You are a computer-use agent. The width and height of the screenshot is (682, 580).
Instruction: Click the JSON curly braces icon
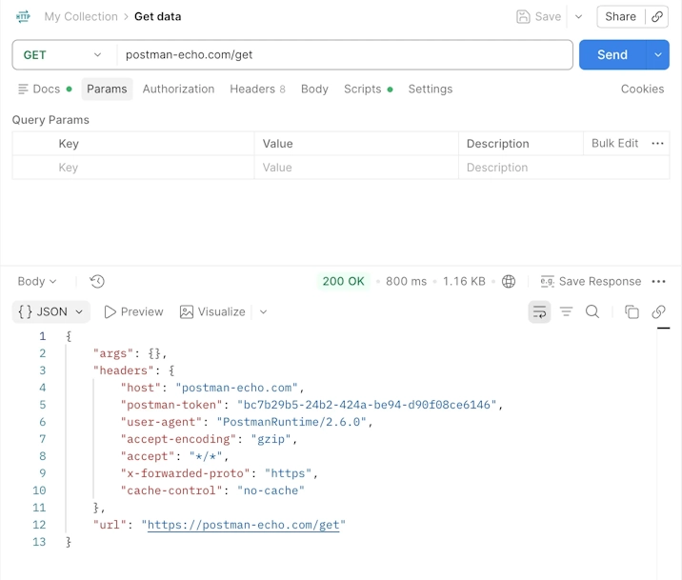pyautogui.click(x=25, y=311)
